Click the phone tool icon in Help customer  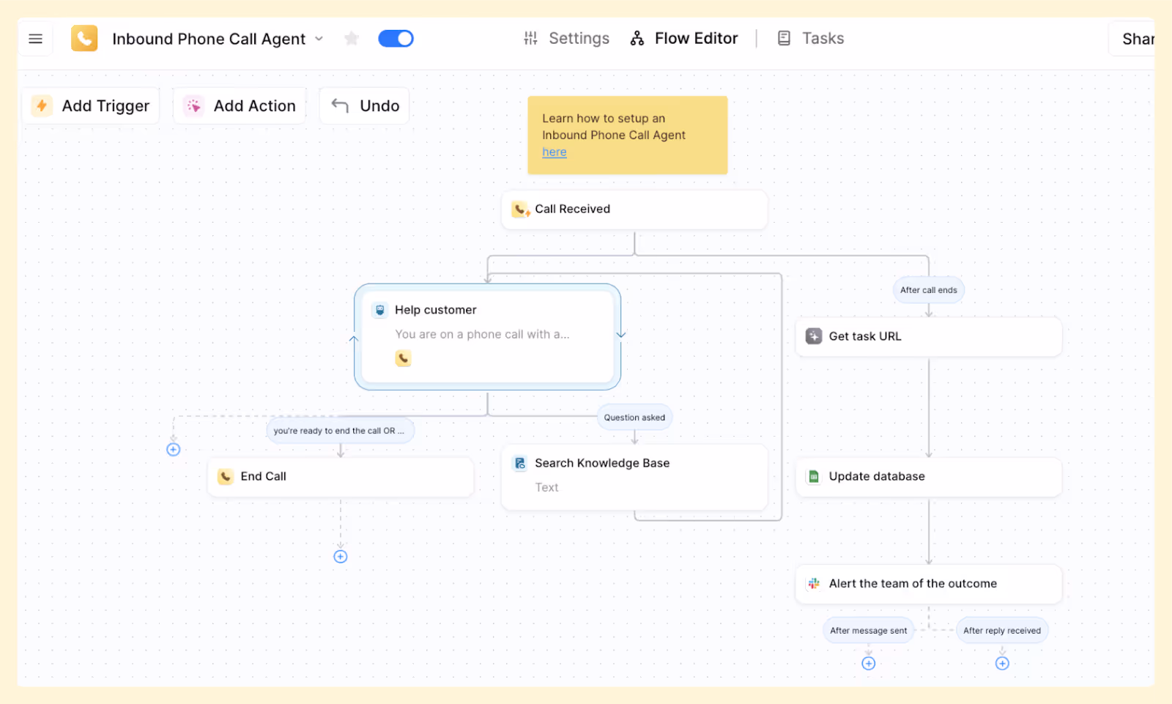pyautogui.click(x=403, y=358)
